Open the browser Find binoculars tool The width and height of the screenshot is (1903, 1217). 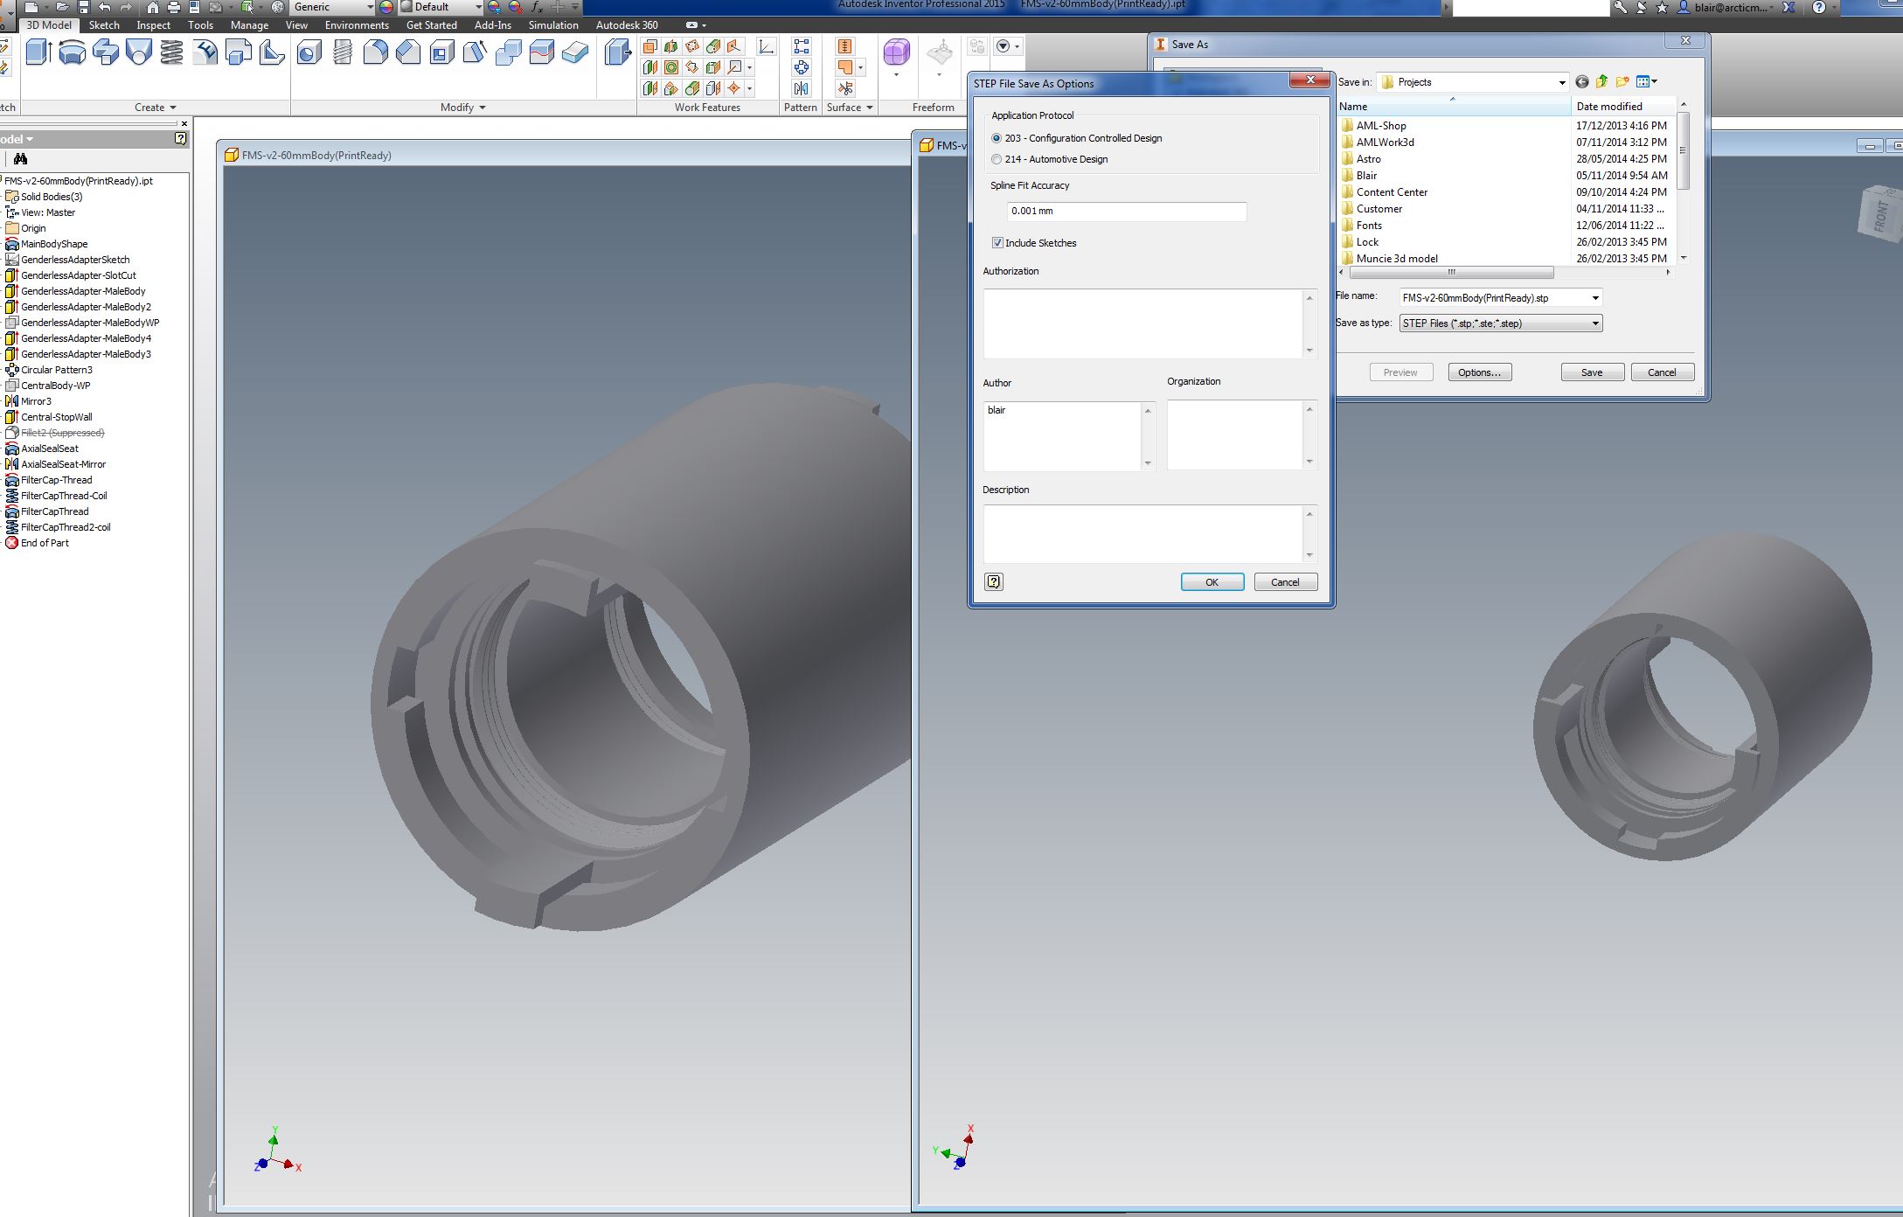point(20,158)
